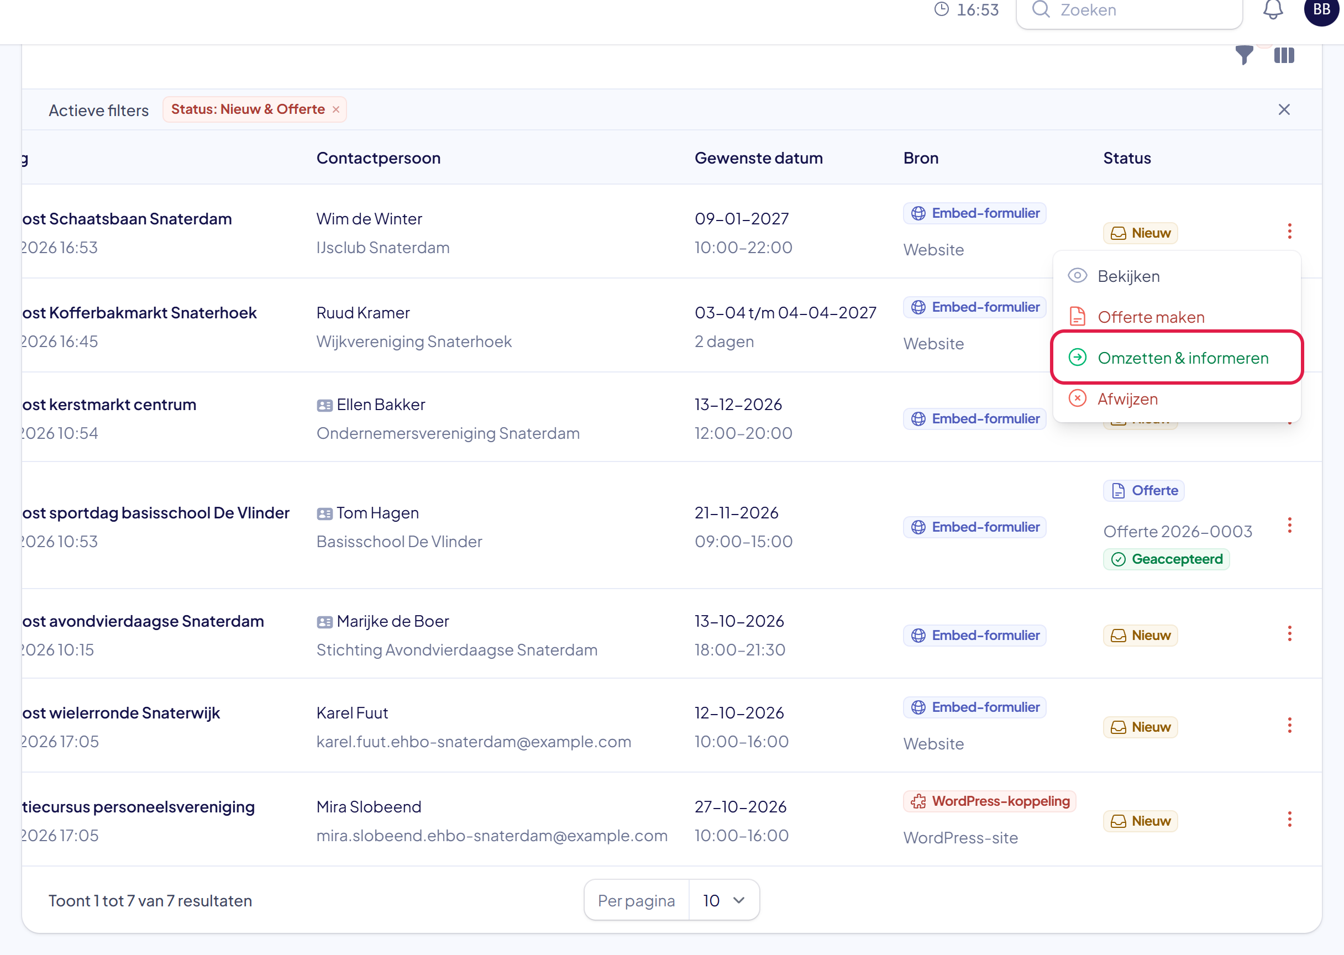The image size is (1344, 955).
Task: Click email karel.fuut.ehbo-snaterdam@example.com
Action: click(474, 742)
